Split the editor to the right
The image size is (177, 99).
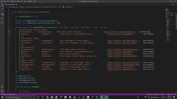pyautogui.click(x=172, y=4)
